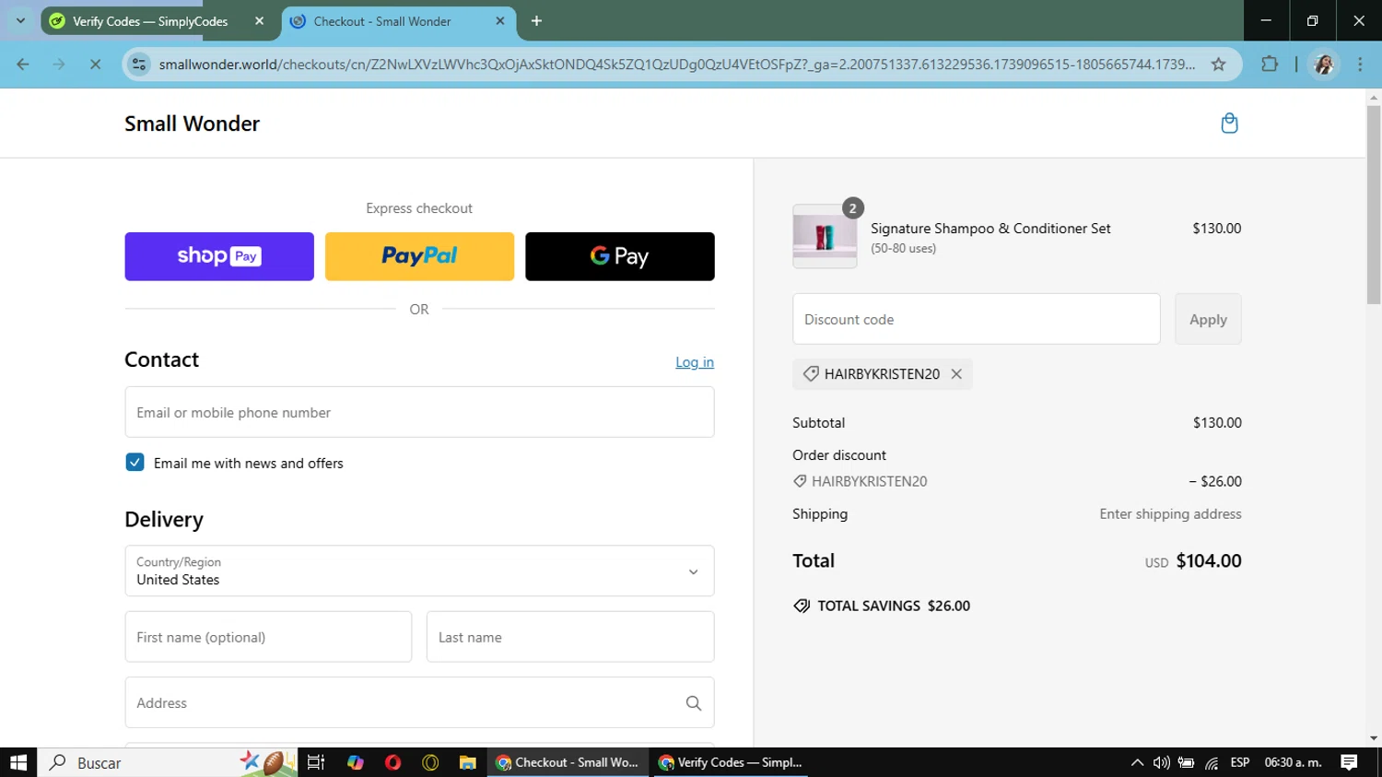This screenshot has height=777, width=1382.
Task: Bookmark this page with the star icon
Action: click(1218, 65)
